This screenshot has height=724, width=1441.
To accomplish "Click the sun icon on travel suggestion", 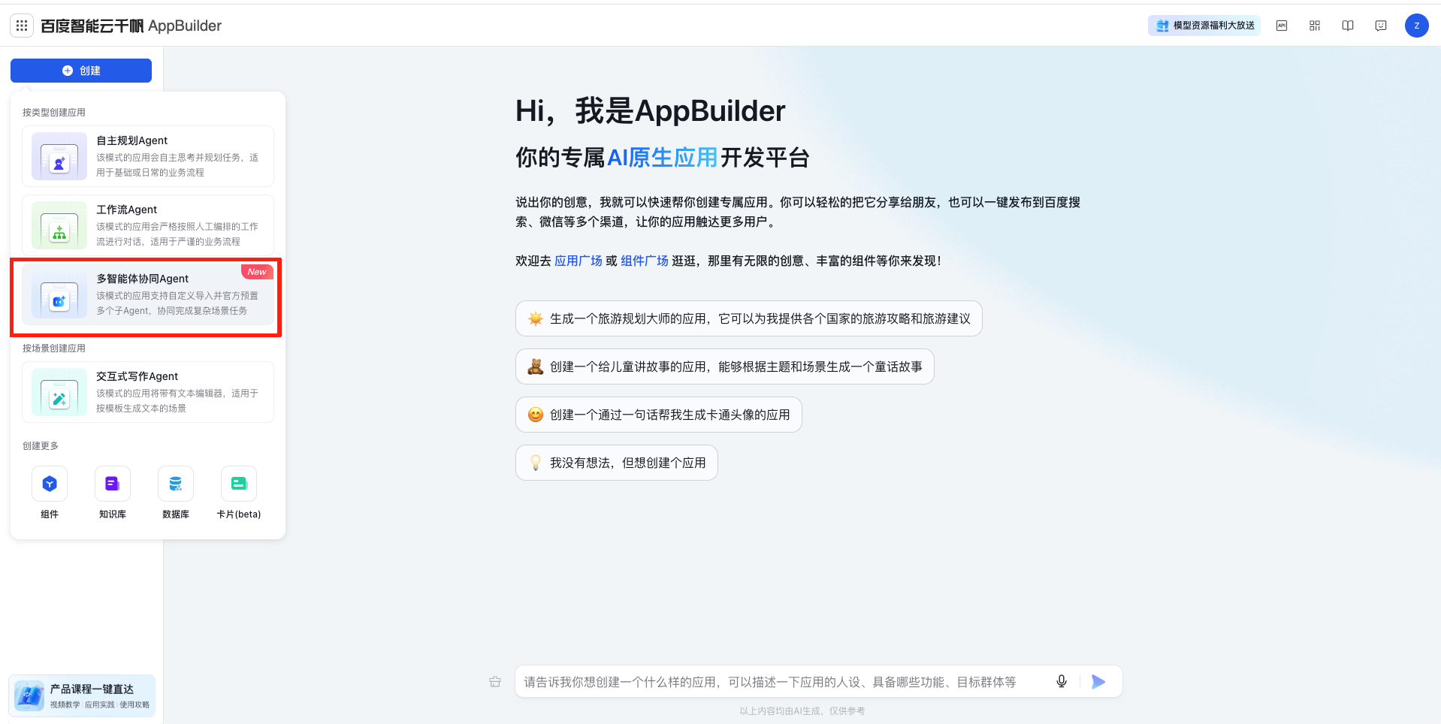I will click(x=536, y=318).
